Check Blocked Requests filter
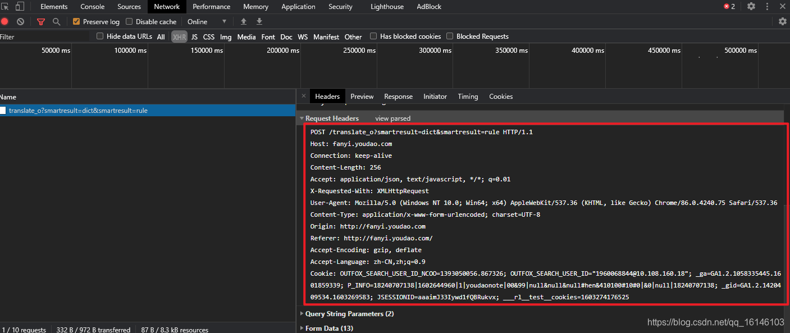Image resolution: width=790 pixels, height=333 pixels. pyautogui.click(x=450, y=37)
